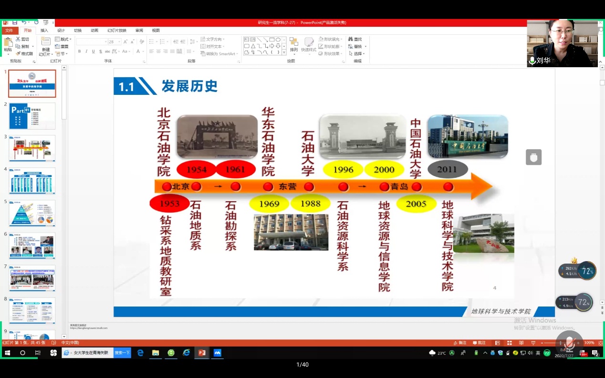605x378 pixels.
Task: Select slide 4 thumbnail in slide panel
Action: [32, 181]
